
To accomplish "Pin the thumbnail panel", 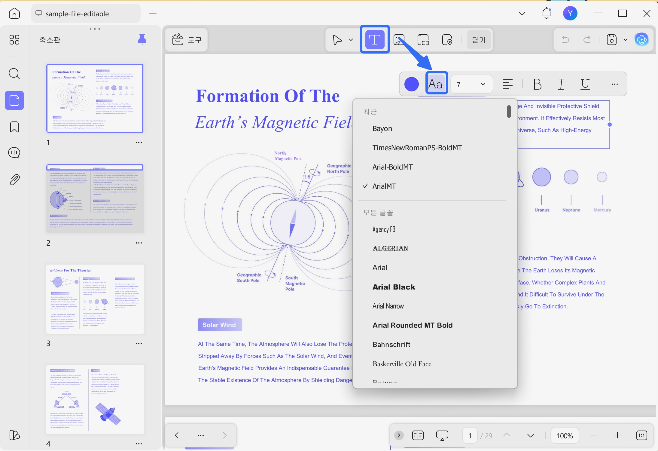I will tap(142, 40).
